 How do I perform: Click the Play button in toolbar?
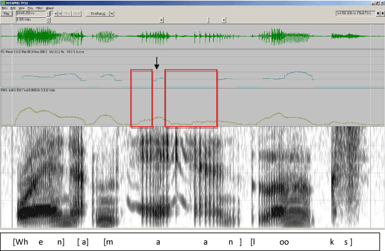click(x=6, y=13)
